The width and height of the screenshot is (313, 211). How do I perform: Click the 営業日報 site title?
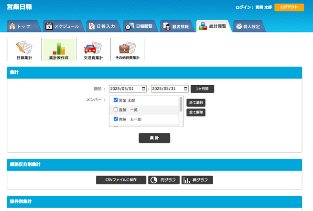[x=20, y=7]
